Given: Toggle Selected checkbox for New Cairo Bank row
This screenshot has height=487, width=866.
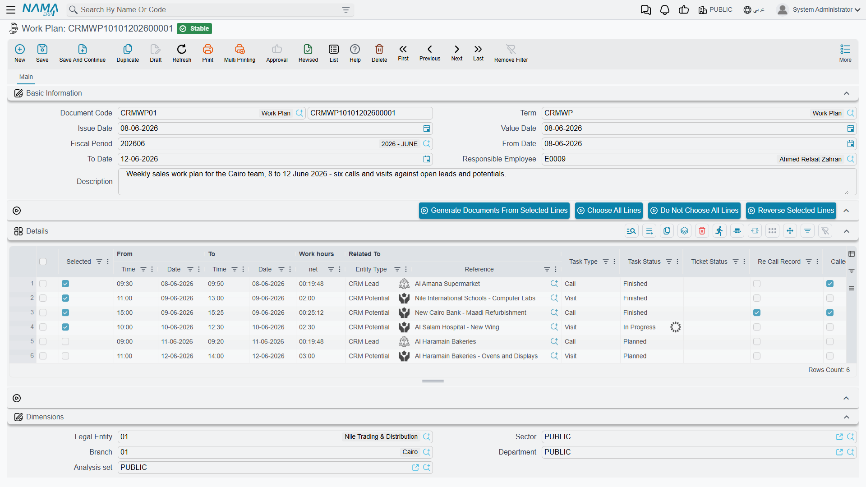Looking at the screenshot, I should point(65,312).
